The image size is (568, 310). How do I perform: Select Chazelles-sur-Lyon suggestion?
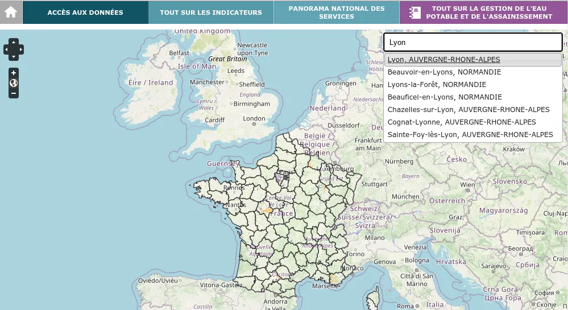(473, 110)
